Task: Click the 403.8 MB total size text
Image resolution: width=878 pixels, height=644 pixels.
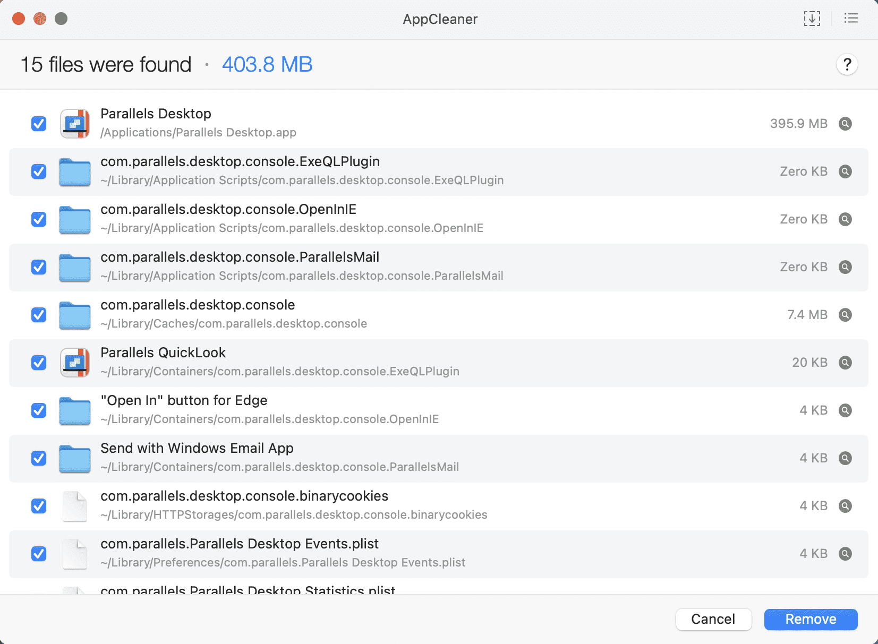Action: [x=267, y=65]
